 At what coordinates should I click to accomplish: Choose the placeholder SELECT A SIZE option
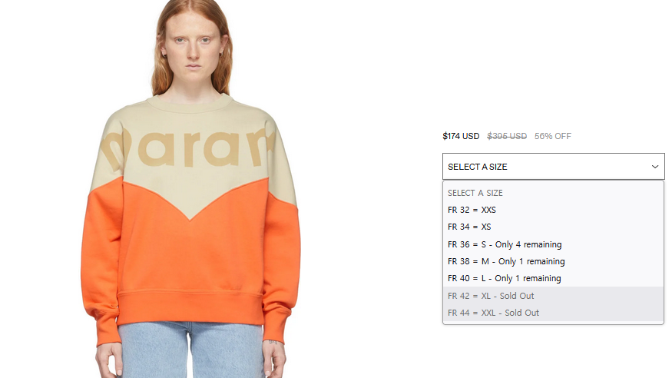(x=553, y=193)
